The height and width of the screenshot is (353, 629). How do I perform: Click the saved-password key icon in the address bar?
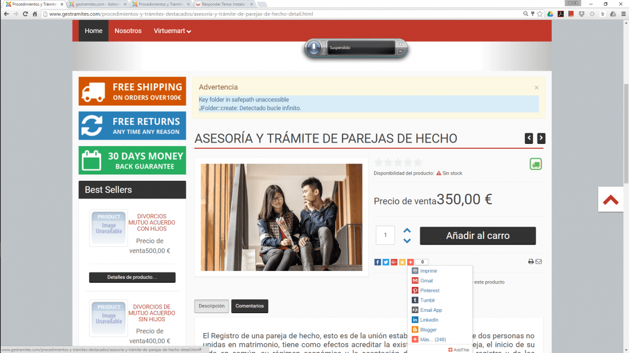[x=533, y=14]
